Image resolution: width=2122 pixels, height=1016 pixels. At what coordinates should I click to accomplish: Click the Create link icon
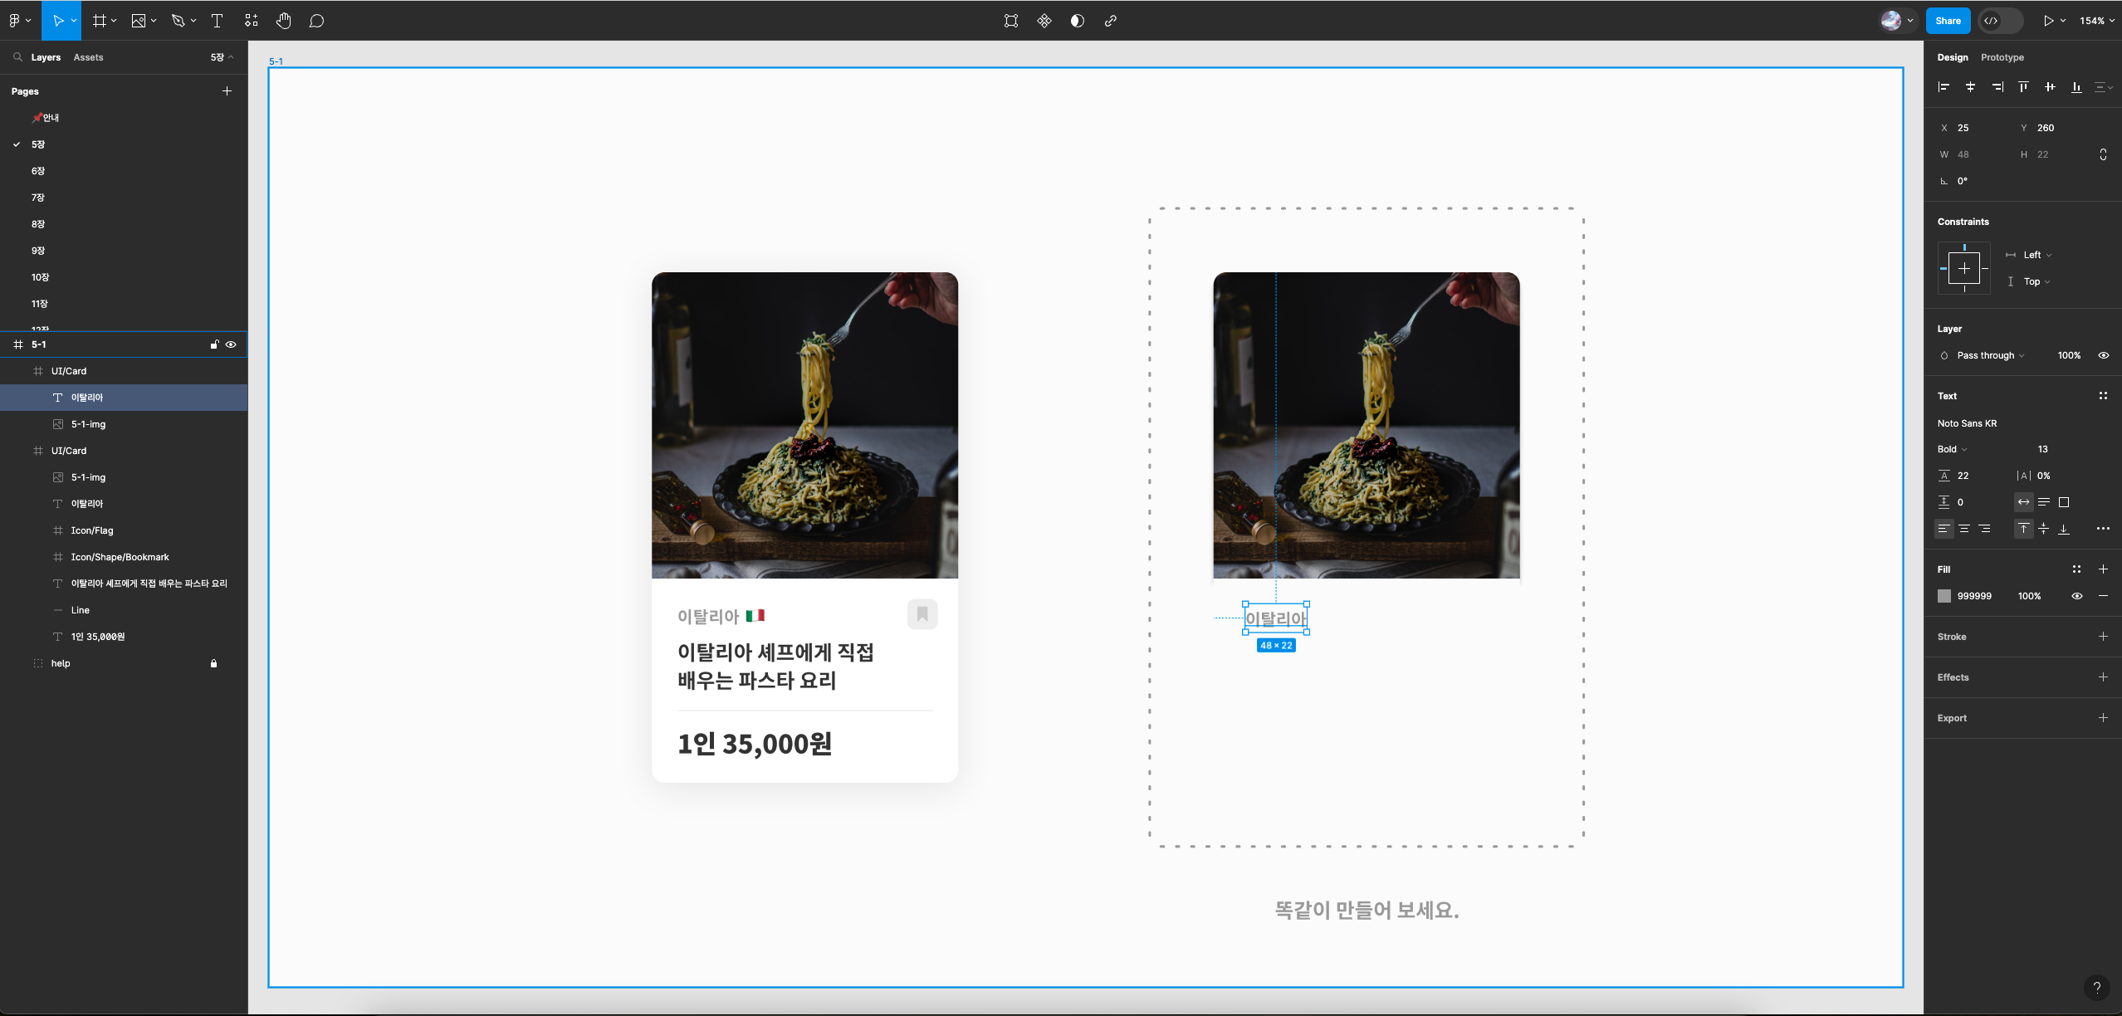coord(1110,21)
